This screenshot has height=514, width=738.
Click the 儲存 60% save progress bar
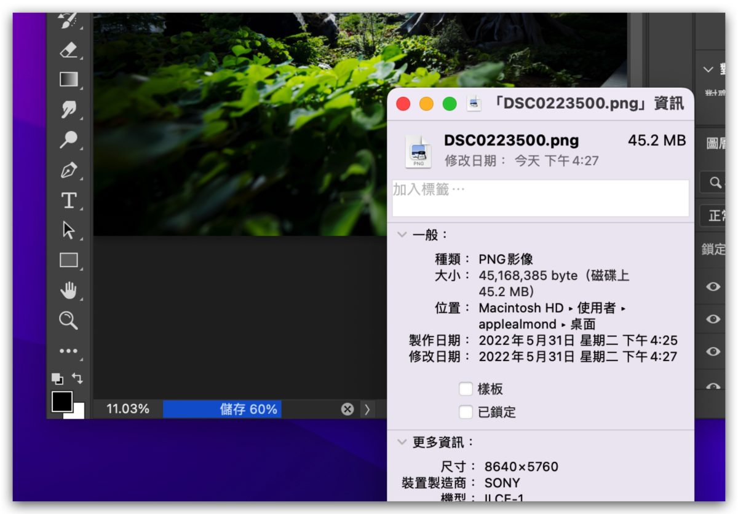point(222,409)
